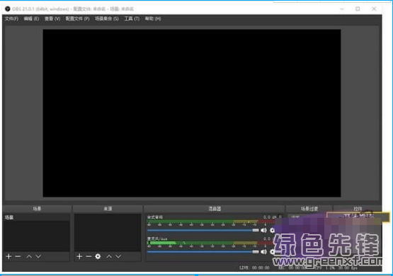Remove selected source with minus icon
Screen dimensions: 393x276
tap(89, 256)
